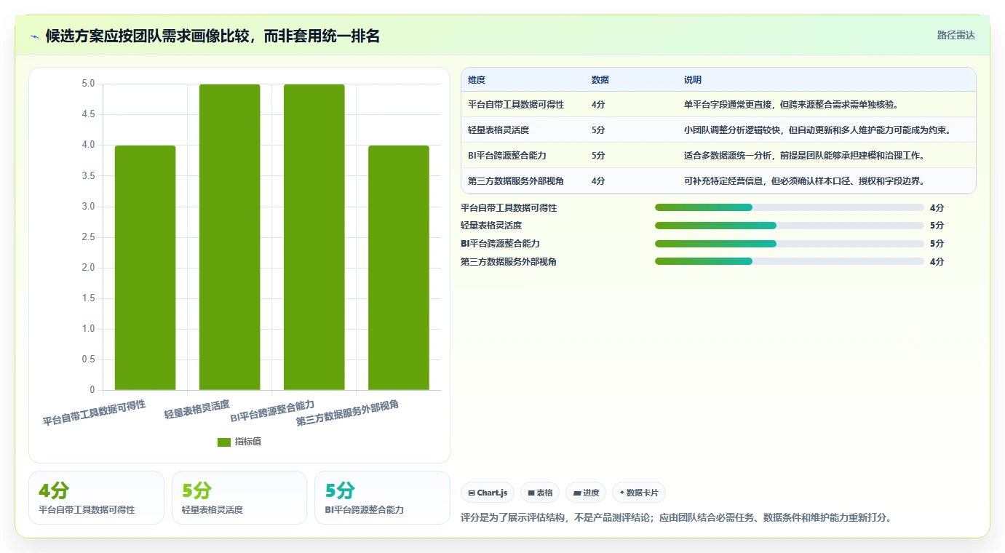Click the 2.5 tick on the y-axis
Image resolution: width=1005 pixels, height=553 pixels.
coord(88,237)
